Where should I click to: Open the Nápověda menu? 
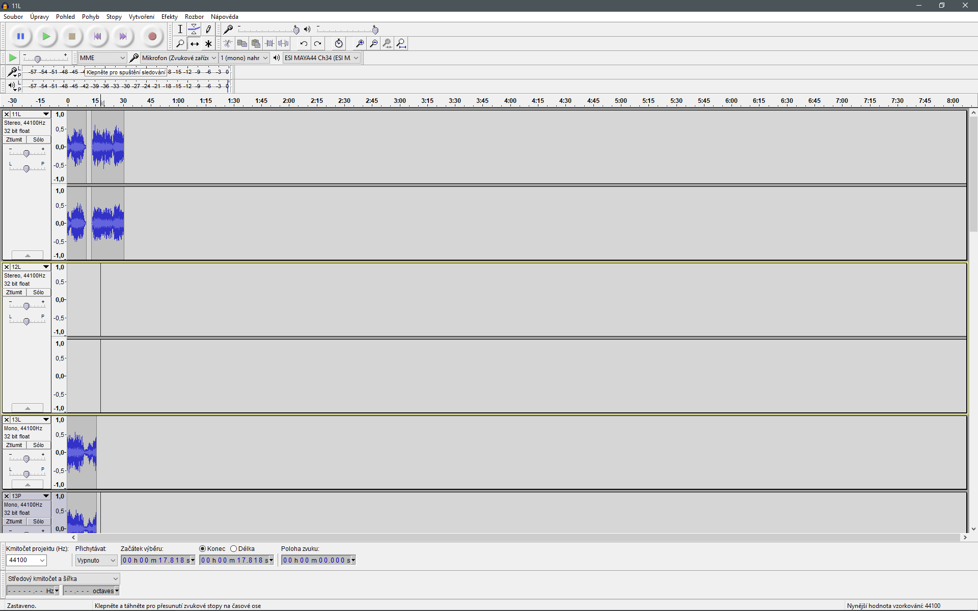(225, 17)
